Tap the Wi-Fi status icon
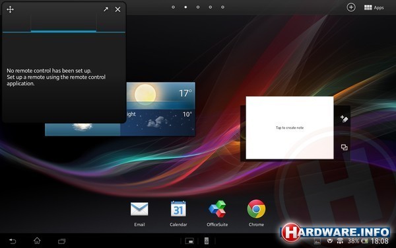Screen dimensions: 396x248 tap(340, 241)
